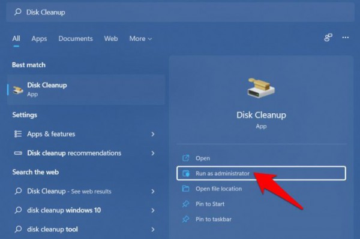This screenshot has width=360, height=239.
Task: Click magnifier icon beside Disk Cleanup web results
Action: tap(18, 191)
